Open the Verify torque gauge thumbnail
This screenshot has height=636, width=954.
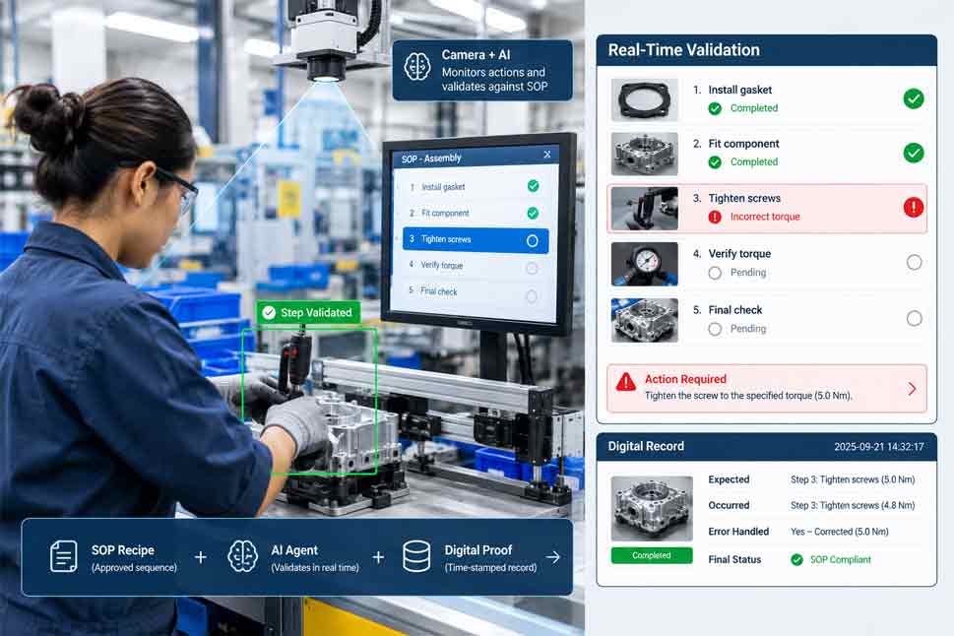[x=644, y=264]
